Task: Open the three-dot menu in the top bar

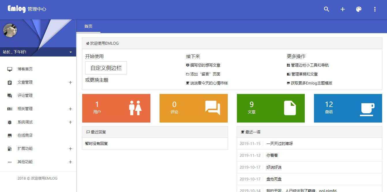Action: coord(375,9)
